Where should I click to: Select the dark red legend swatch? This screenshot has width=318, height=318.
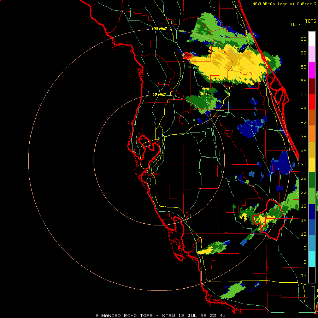312,87
